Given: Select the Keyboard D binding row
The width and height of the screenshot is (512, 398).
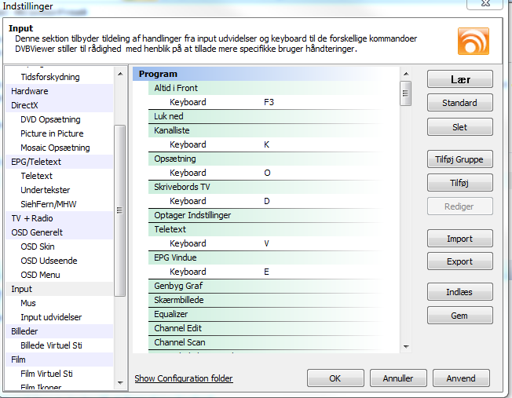Looking at the screenshot, I should click(273, 201).
